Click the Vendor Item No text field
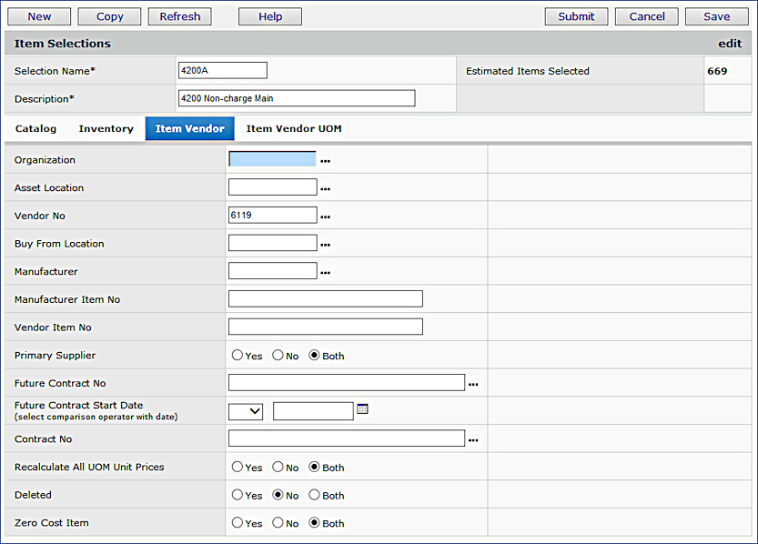Screen dimensions: 758x544 click(x=325, y=327)
